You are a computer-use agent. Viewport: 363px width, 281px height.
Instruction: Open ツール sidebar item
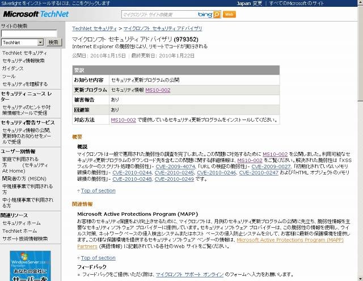pos(9,76)
